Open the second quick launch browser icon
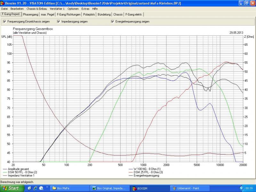 35,188
